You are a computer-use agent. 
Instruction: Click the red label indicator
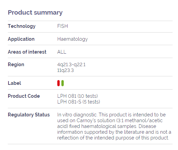[58, 83]
